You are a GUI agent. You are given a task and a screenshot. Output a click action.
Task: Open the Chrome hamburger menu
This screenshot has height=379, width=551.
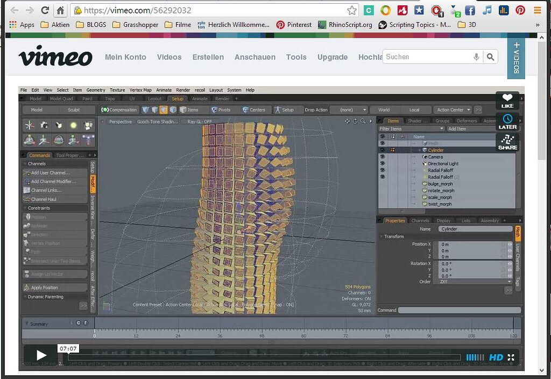coord(538,10)
